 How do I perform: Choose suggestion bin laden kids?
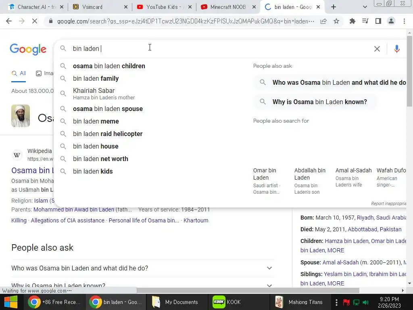pyautogui.click(x=93, y=171)
